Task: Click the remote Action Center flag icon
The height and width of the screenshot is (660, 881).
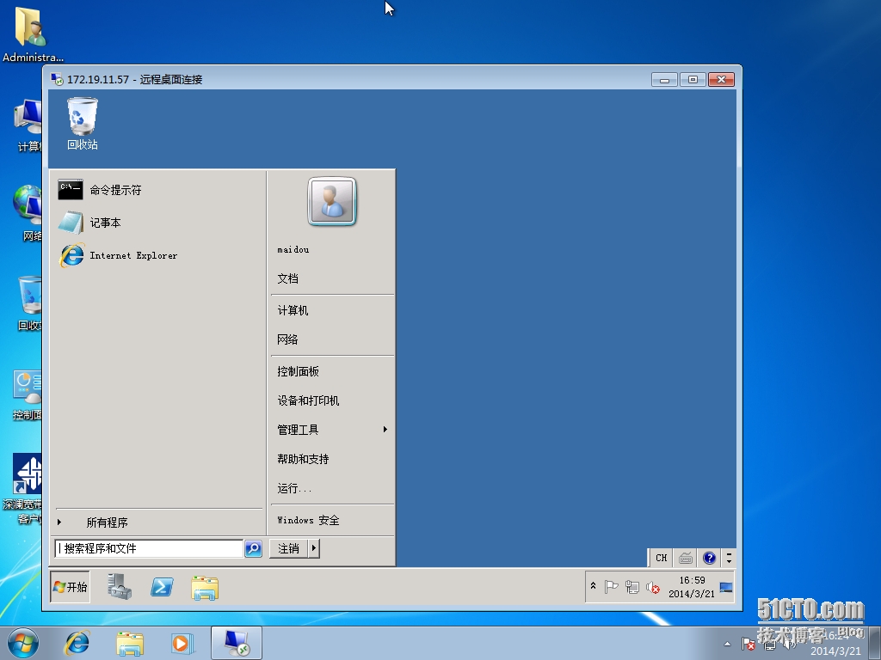Action: pos(612,587)
